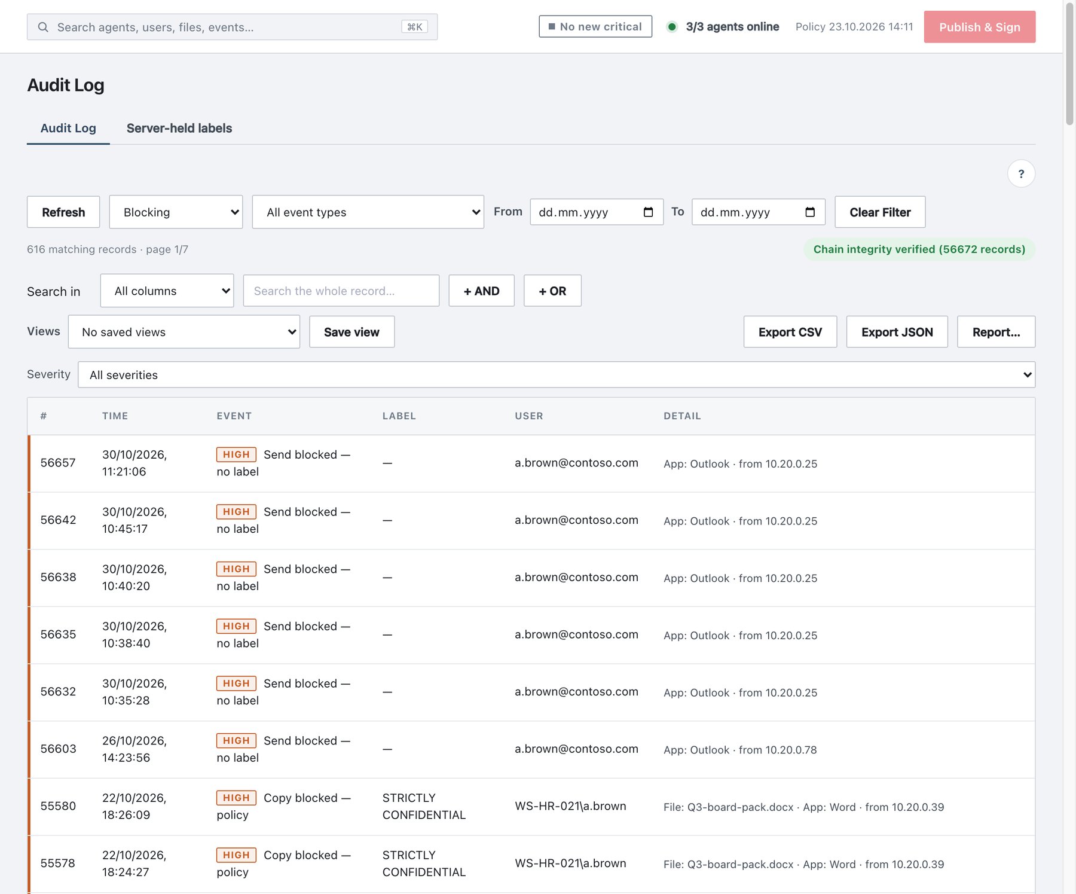Viewport: 1076px width, 894px height.
Task: Open the All event types dropdown
Action: pos(368,212)
